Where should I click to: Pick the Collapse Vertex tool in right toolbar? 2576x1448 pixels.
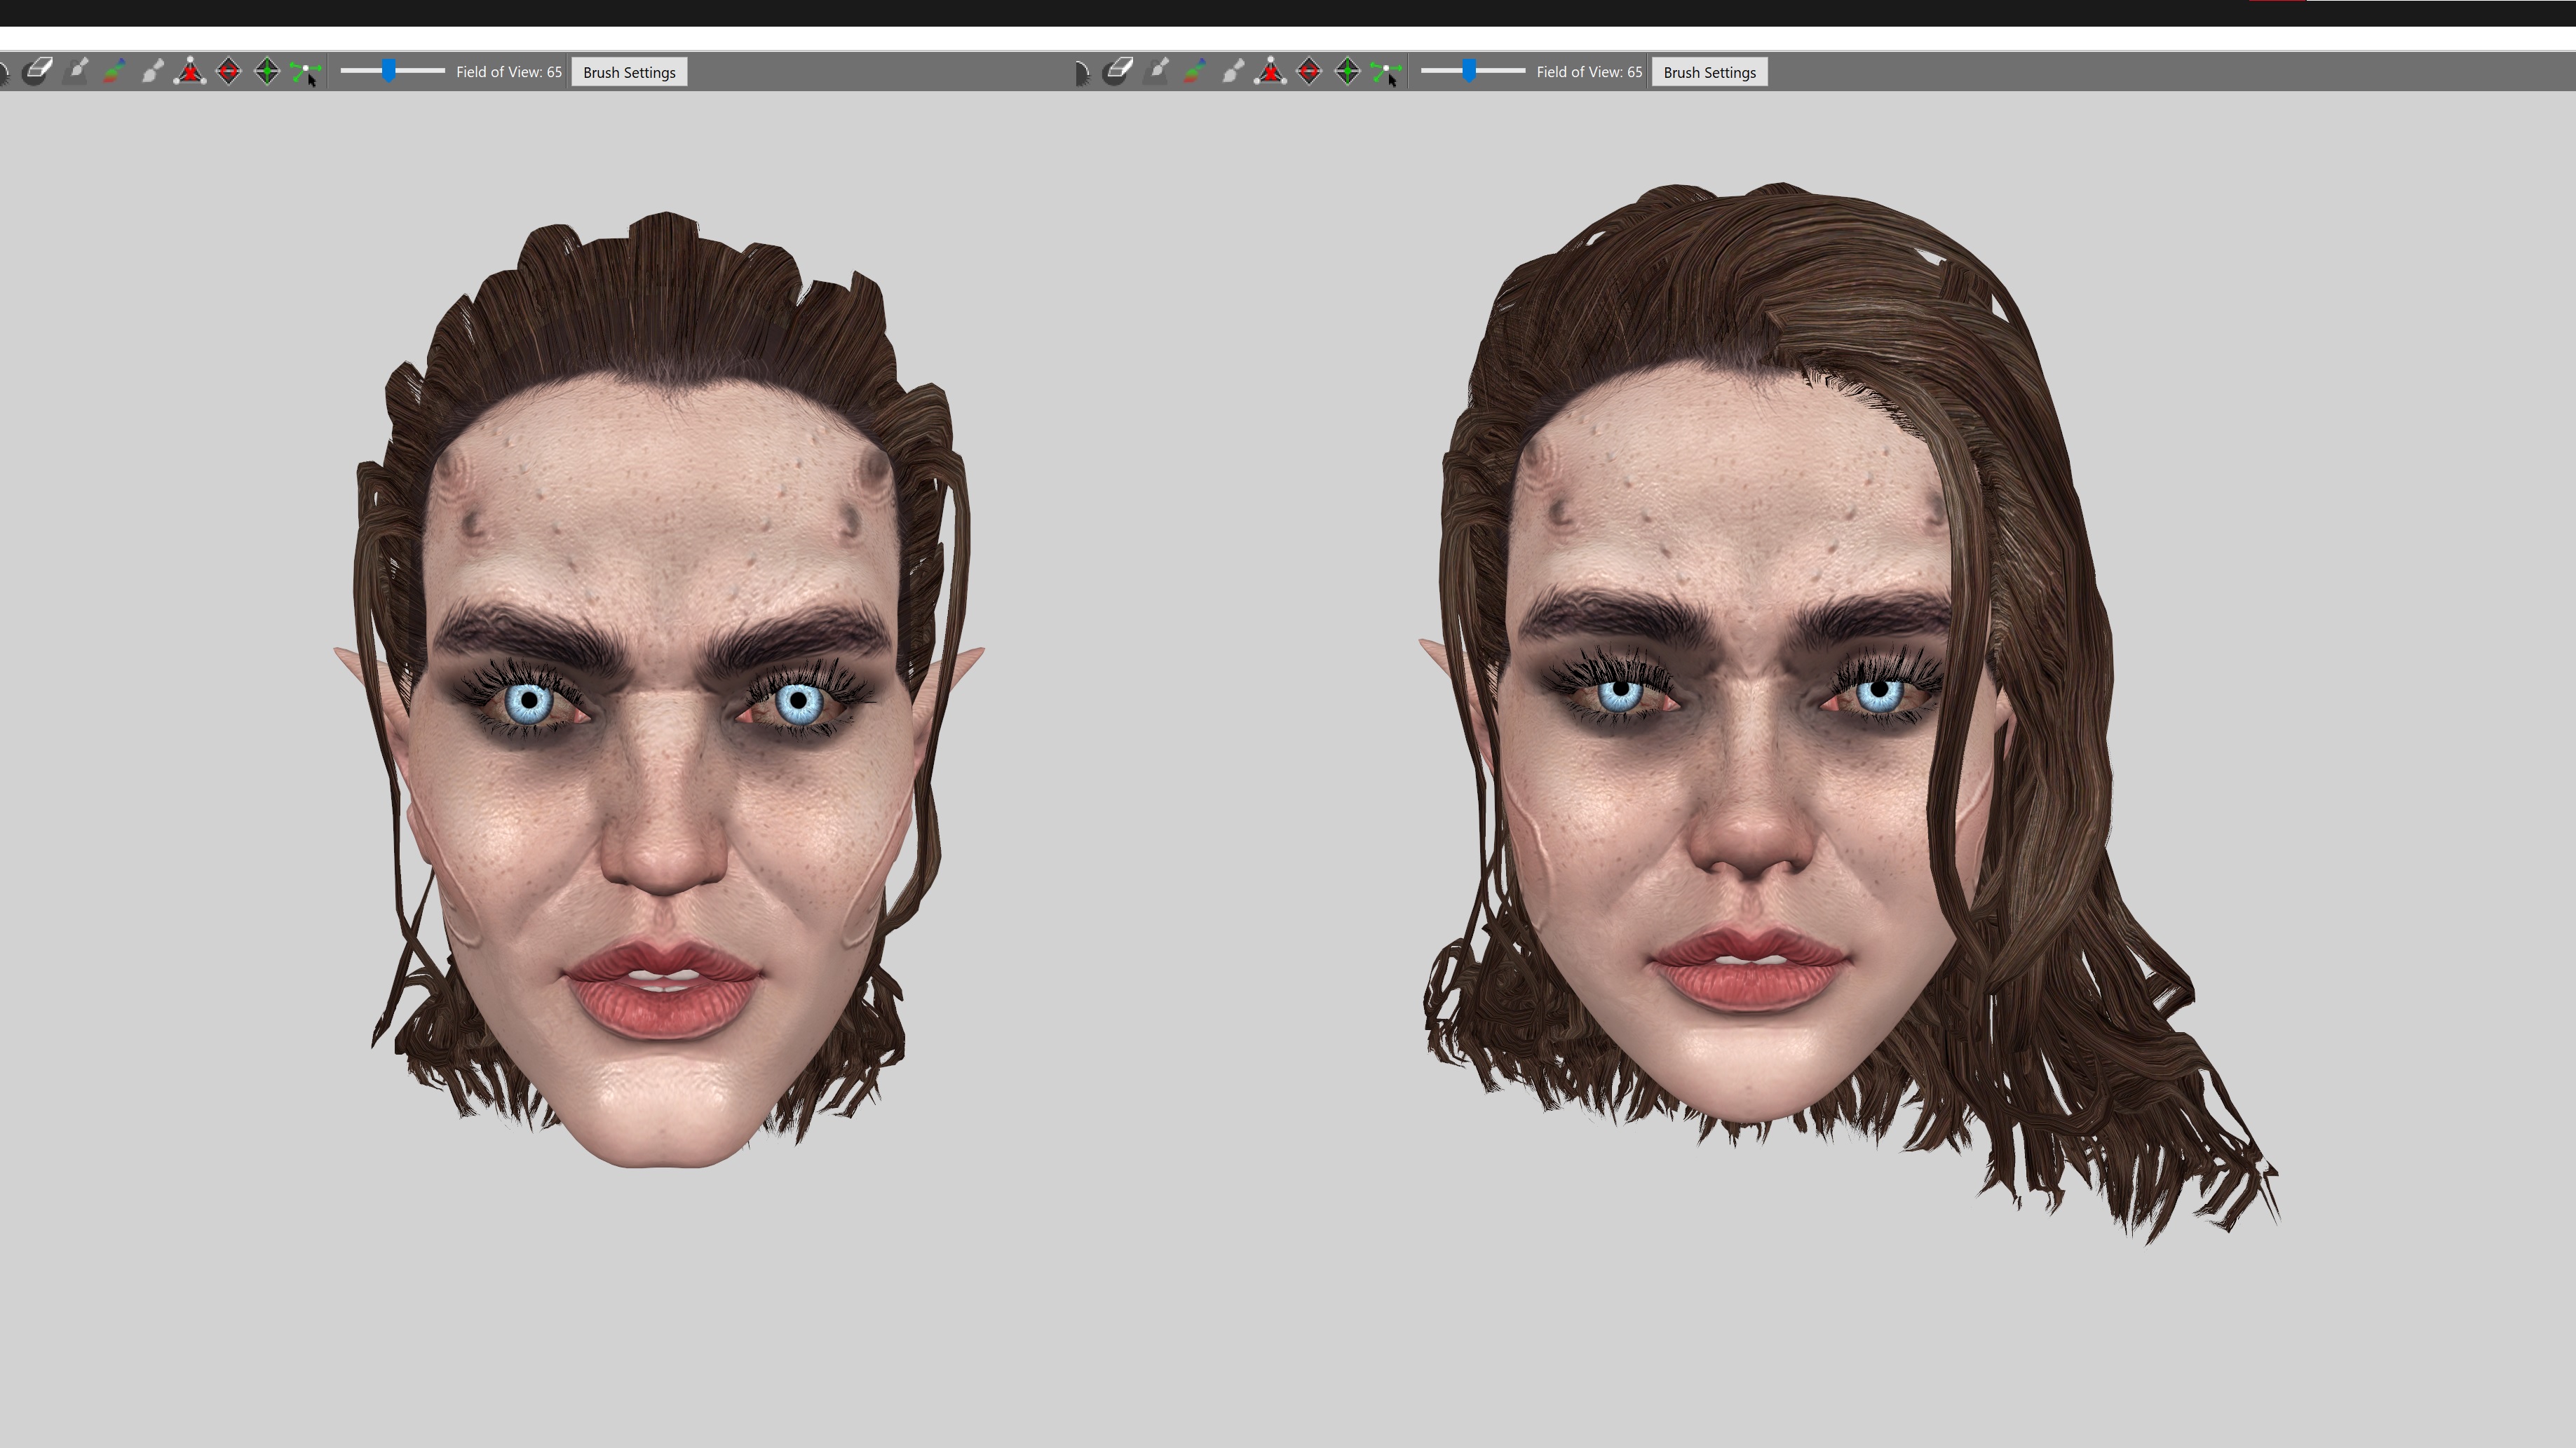click(1270, 71)
